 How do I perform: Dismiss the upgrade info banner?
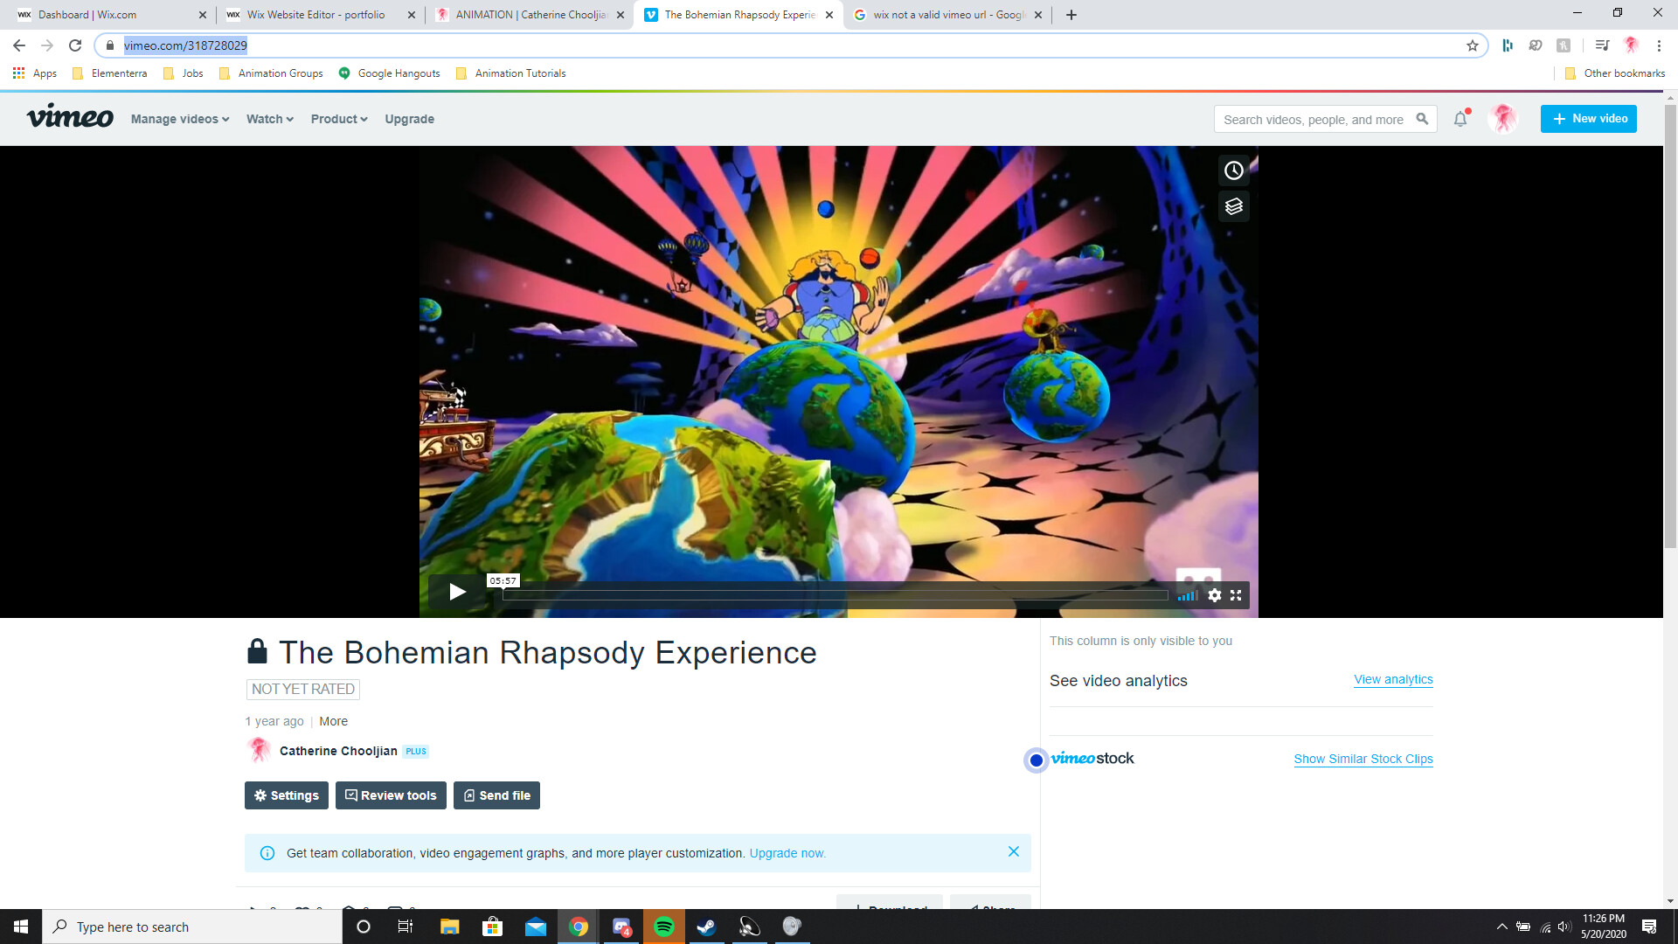point(1014,851)
